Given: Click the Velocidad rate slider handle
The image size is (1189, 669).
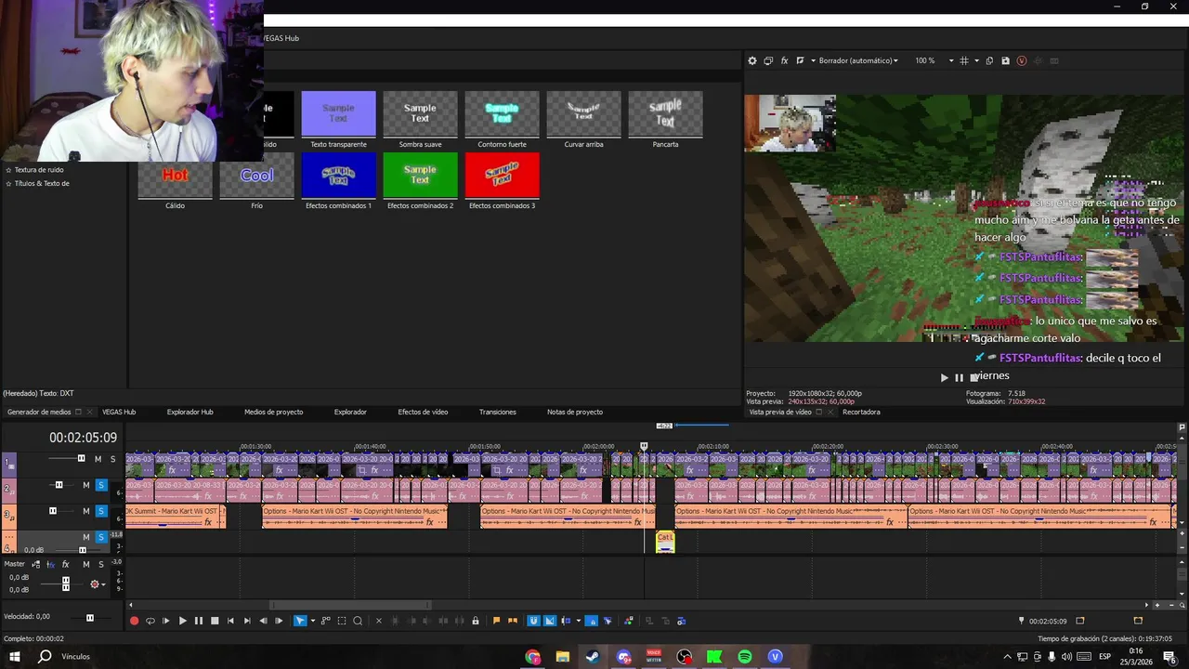Looking at the screenshot, I should [90, 617].
